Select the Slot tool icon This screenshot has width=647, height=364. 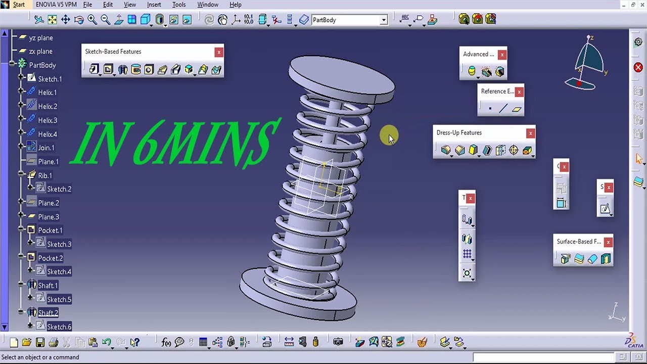176,69
